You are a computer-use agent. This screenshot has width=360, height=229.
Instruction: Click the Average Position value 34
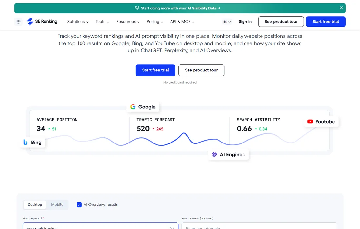coord(41,128)
